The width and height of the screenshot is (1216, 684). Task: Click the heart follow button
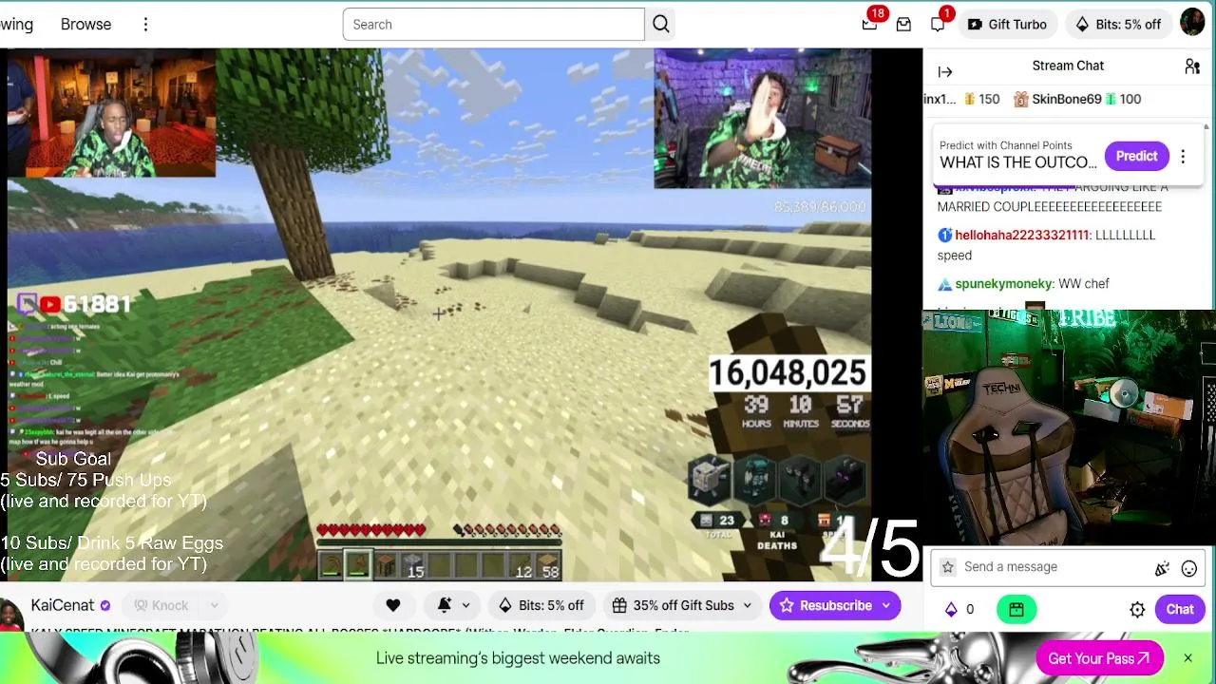pos(393,606)
